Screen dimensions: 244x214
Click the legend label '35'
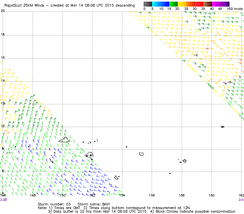coord(203,9)
